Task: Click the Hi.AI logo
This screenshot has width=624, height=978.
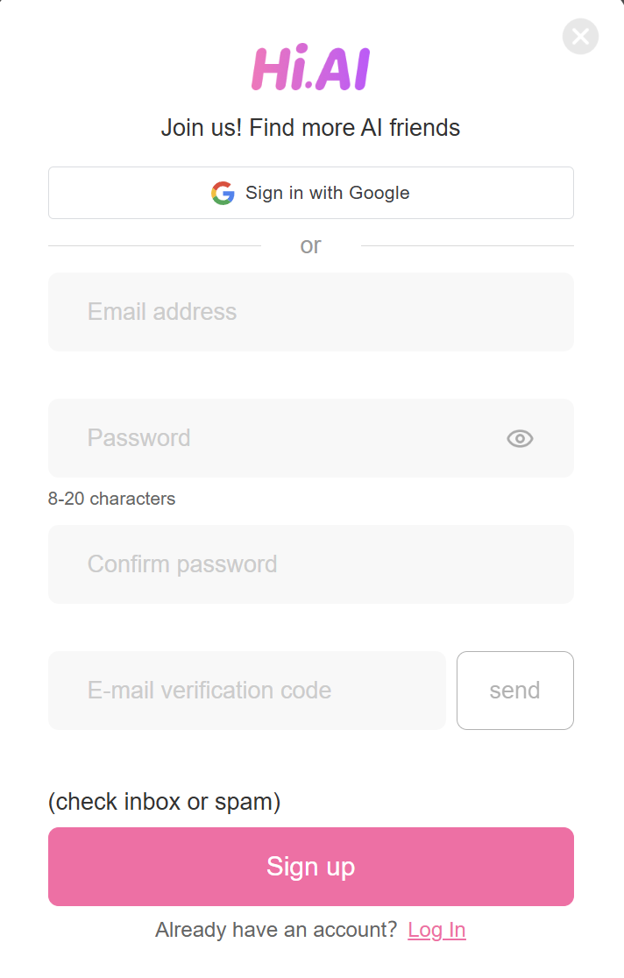Action: point(311,67)
